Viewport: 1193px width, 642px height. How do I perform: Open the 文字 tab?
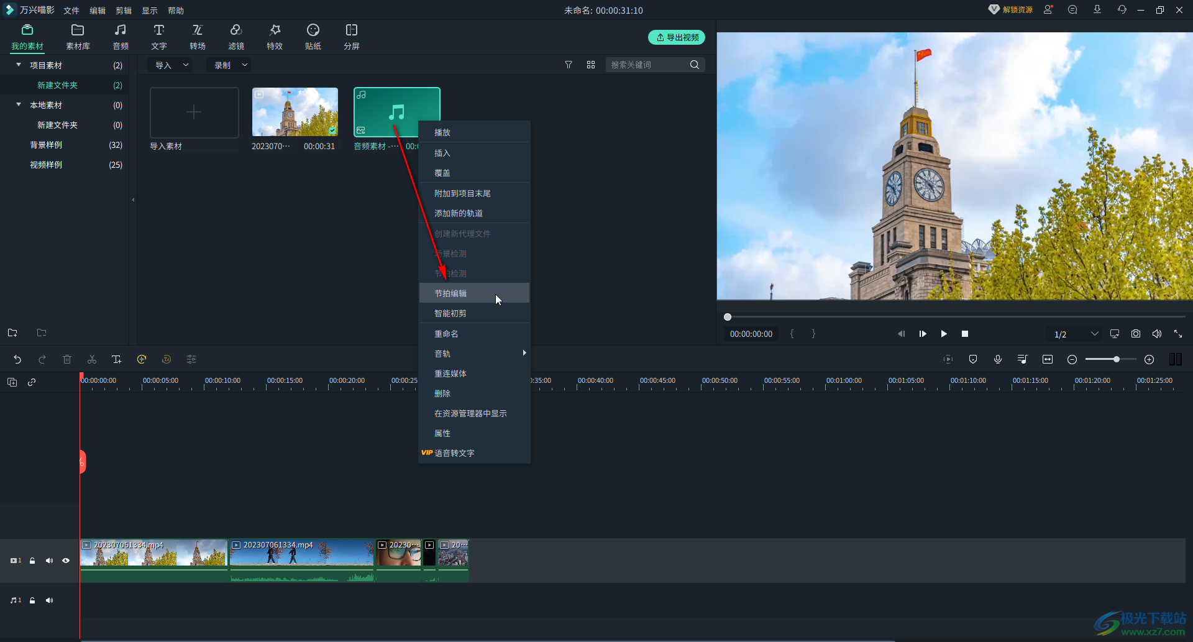coord(159,37)
